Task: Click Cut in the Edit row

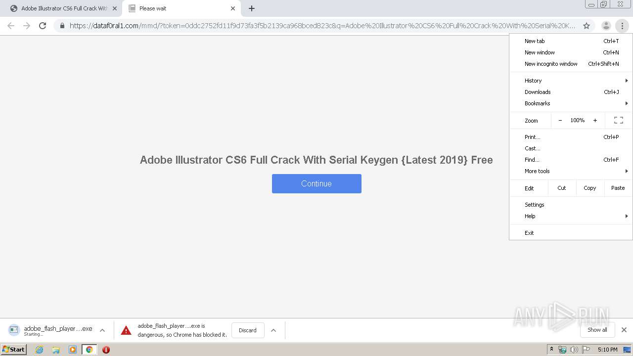Action: click(562, 188)
